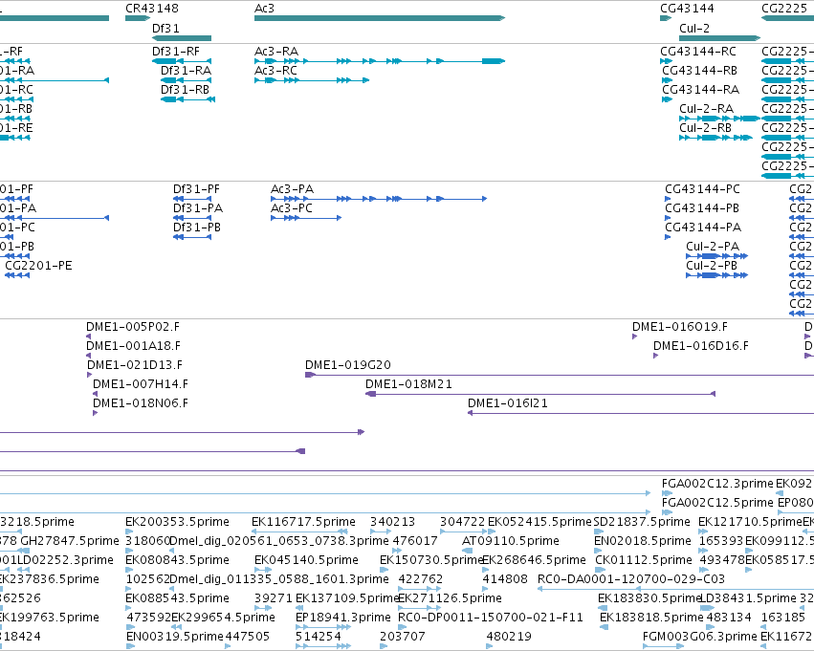Open BAC end DME1-005P02.F
The height and width of the screenshot is (651, 814).
pyautogui.click(x=133, y=327)
